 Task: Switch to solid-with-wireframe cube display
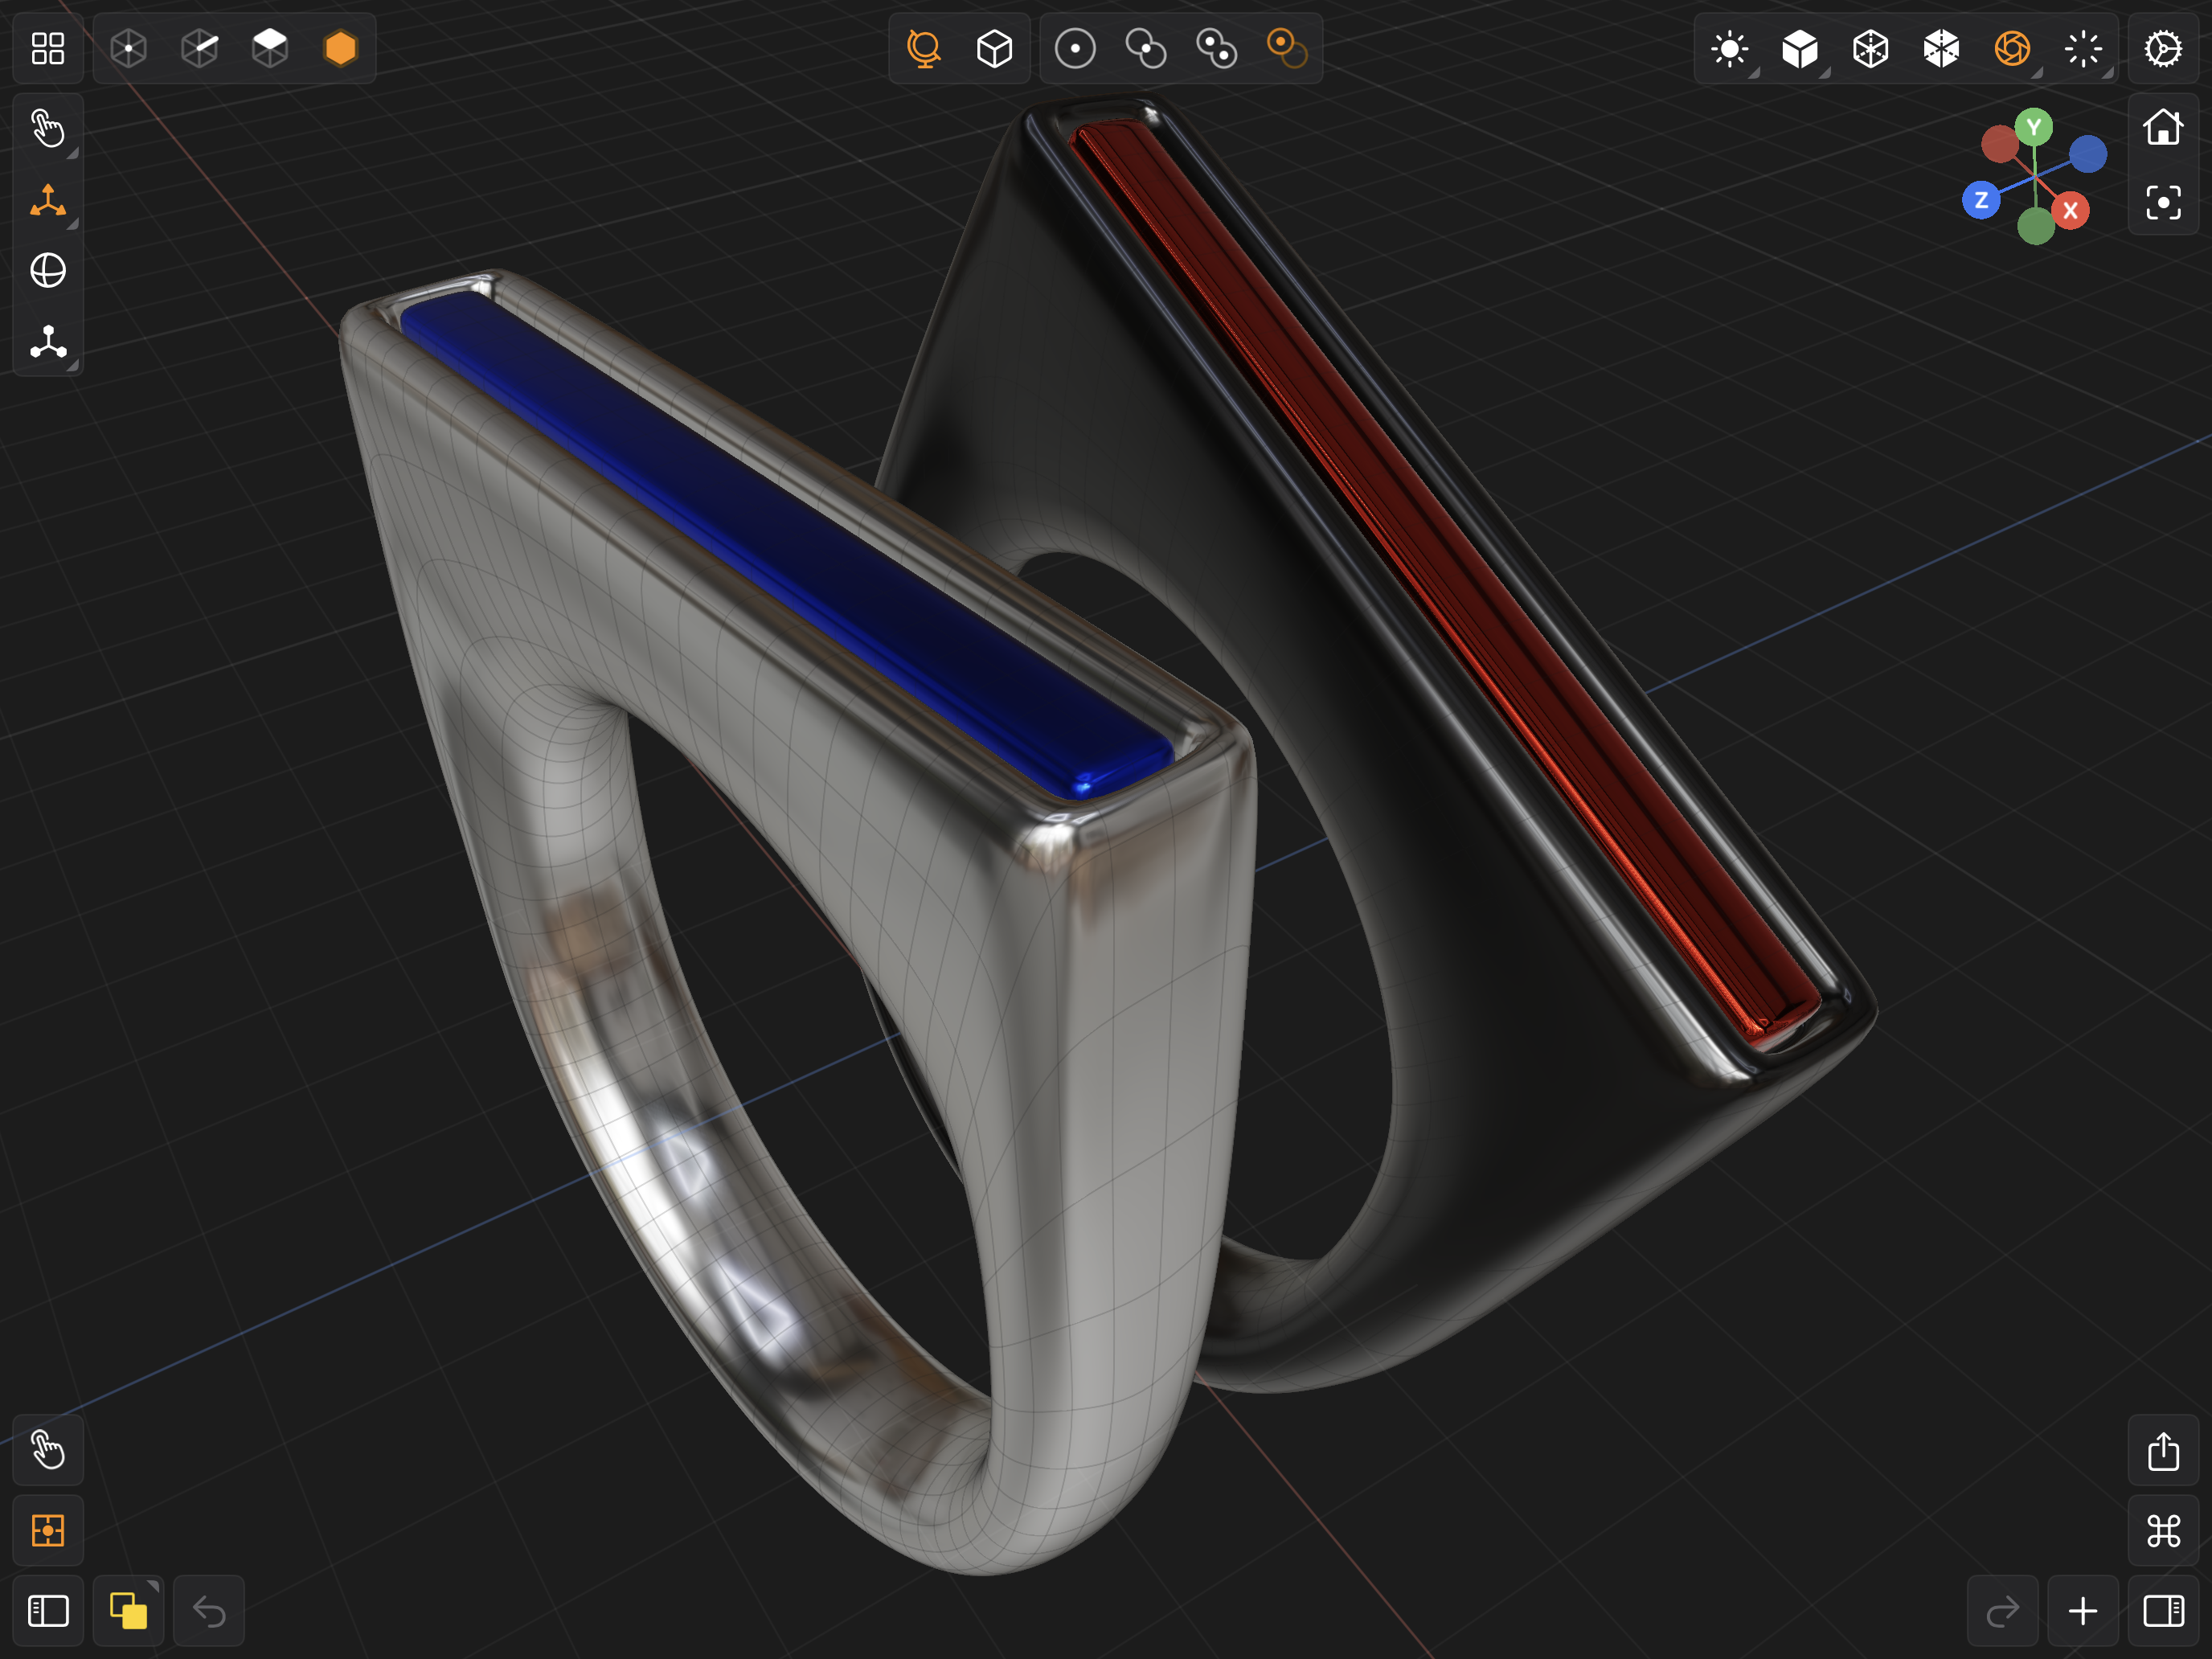(1941, 48)
